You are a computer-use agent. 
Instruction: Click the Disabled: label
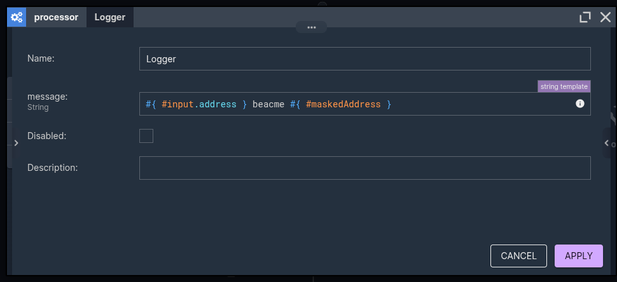click(x=47, y=136)
